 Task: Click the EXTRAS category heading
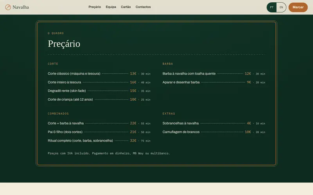point(169,113)
